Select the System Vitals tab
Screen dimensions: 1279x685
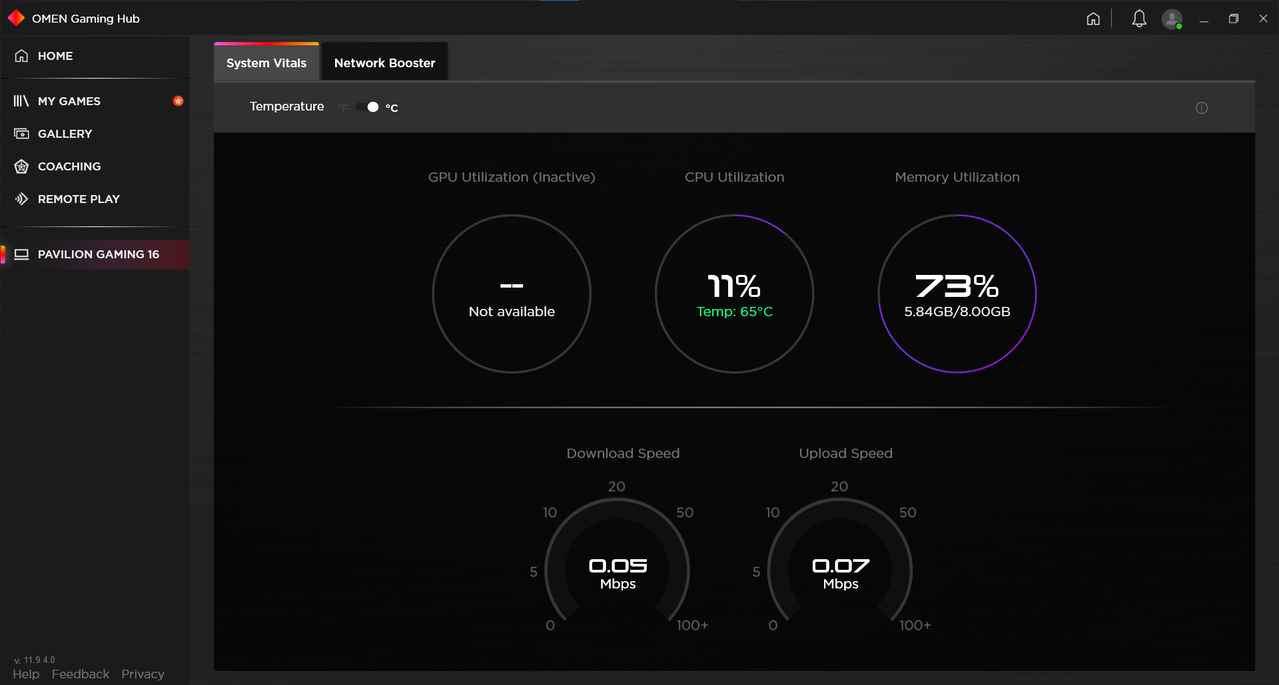click(x=266, y=62)
